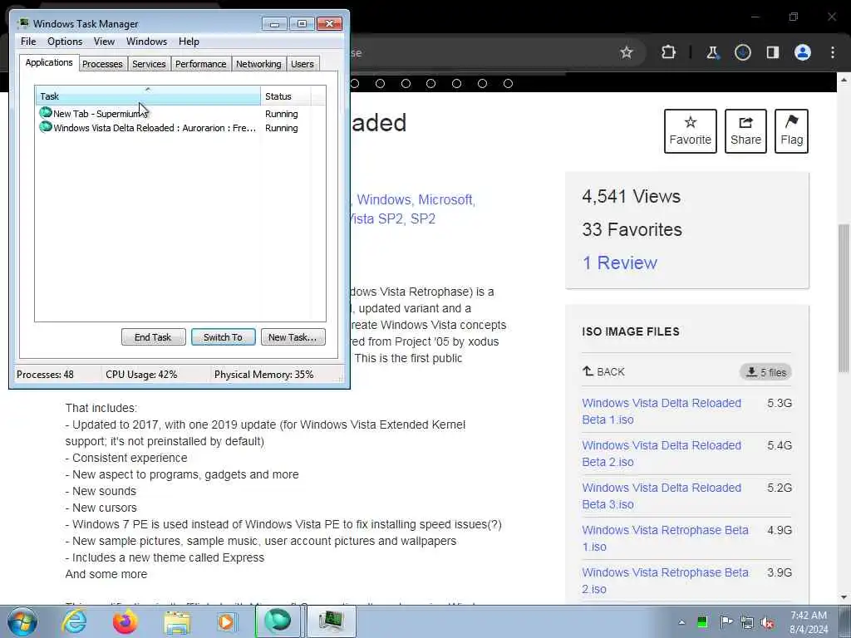Bookmark this page with the star icon

coord(627,52)
